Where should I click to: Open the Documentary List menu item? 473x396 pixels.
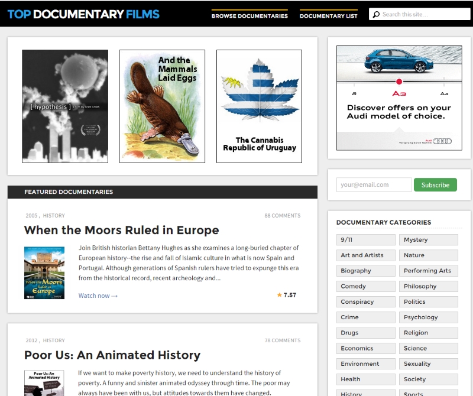pos(329,16)
